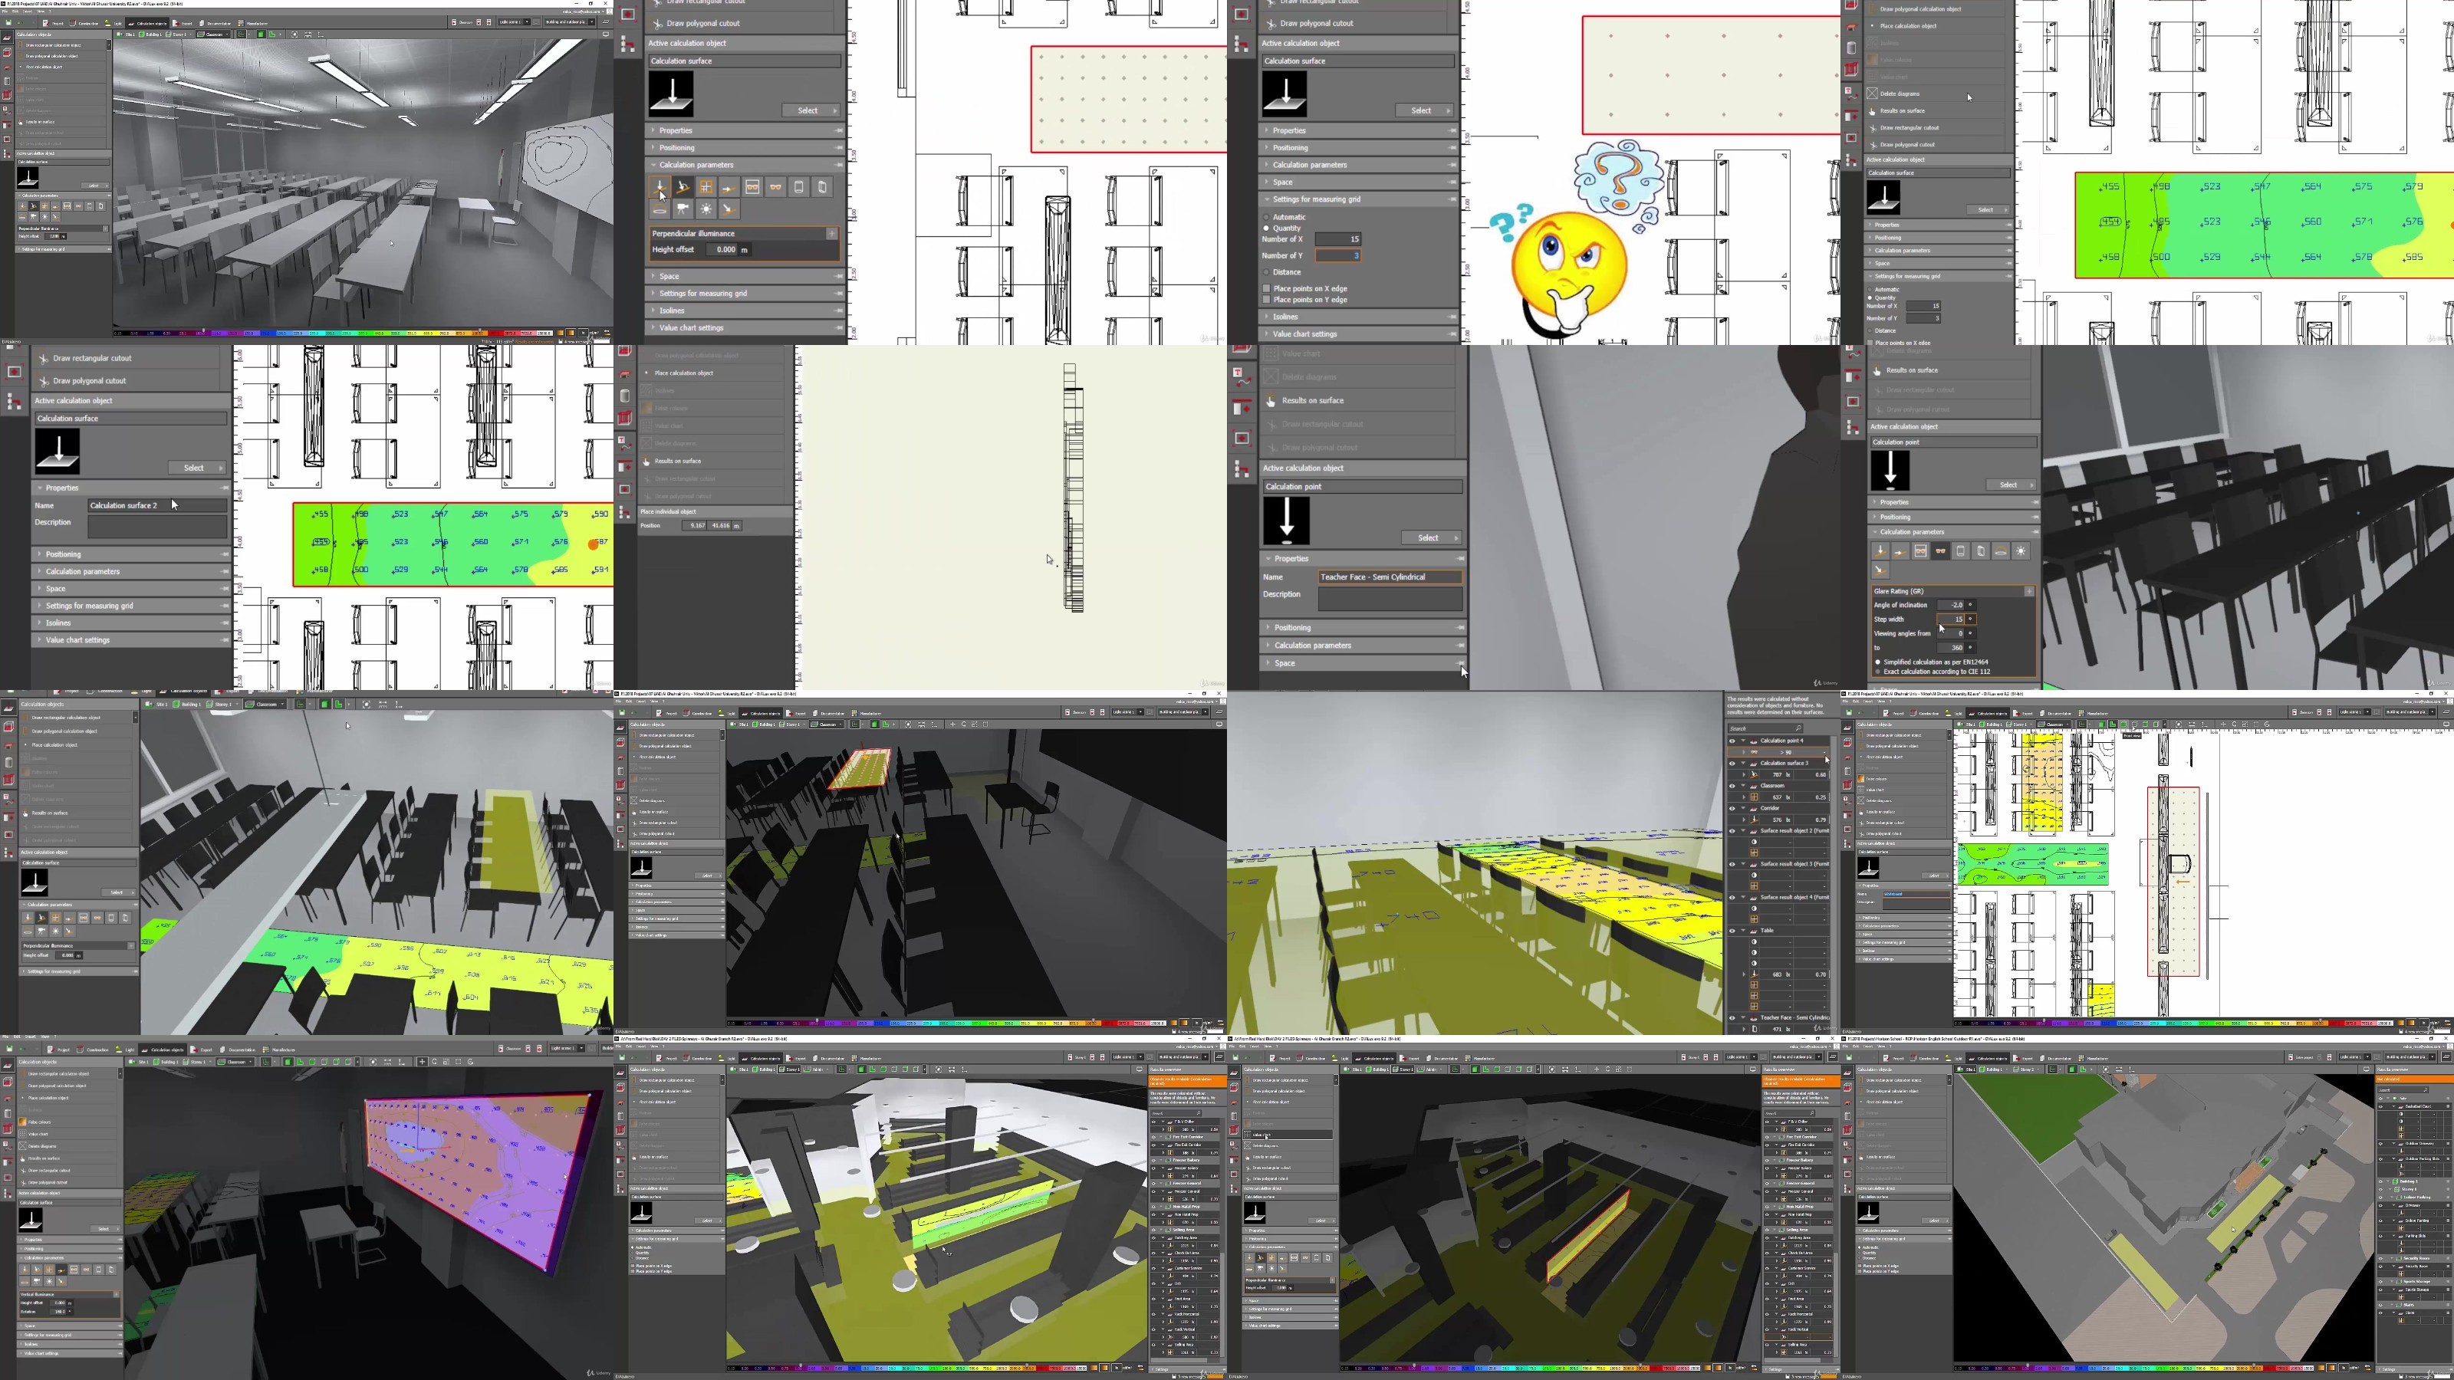Click Select button in the Glare Rating panel
This screenshot has width=2454, height=1380.
pyautogui.click(x=2012, y=485)
